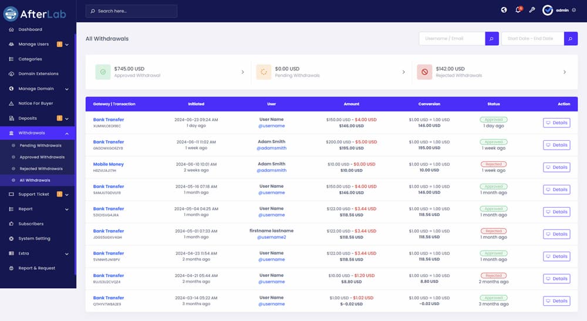Click the Mobile Money gateway link
The height and width of the screenshot is (321, 587).
coord(108,164)
